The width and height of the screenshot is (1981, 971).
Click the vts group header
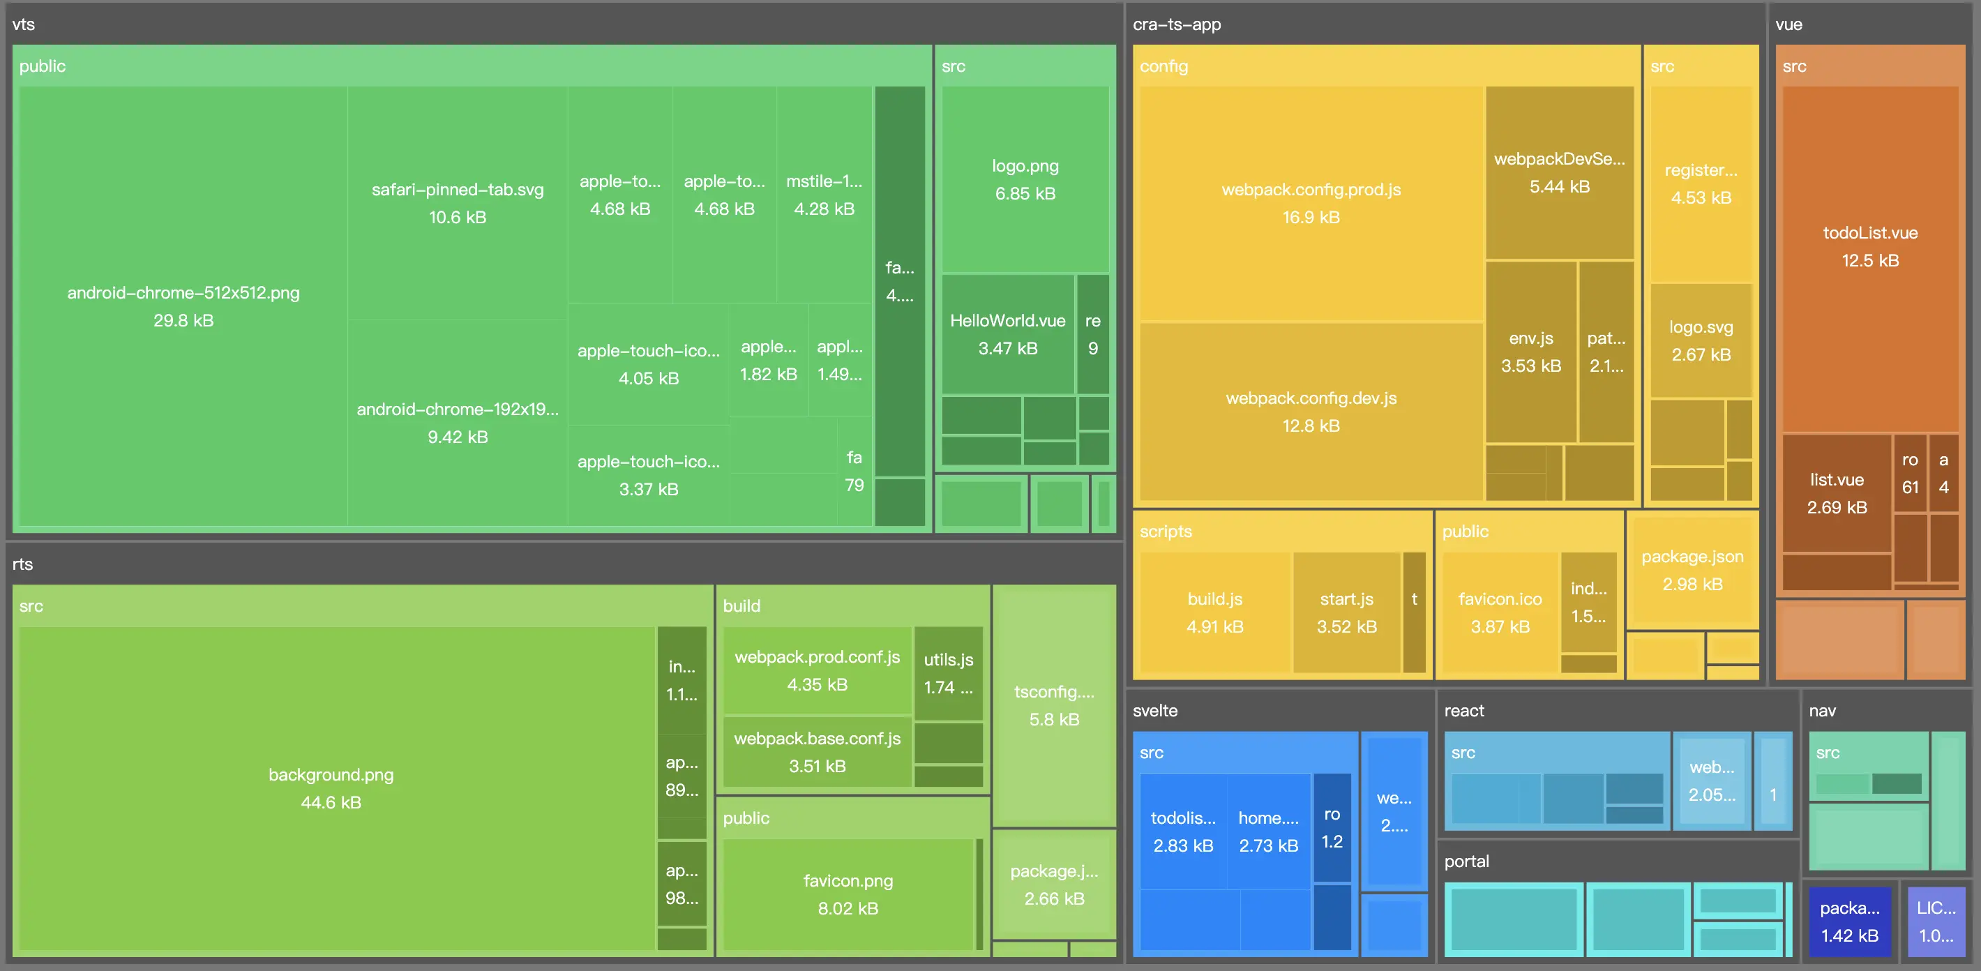[23, 24]
